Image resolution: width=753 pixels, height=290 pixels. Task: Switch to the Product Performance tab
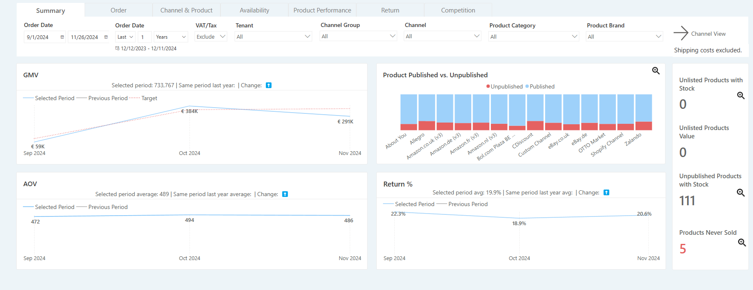(x=322, y=10)
